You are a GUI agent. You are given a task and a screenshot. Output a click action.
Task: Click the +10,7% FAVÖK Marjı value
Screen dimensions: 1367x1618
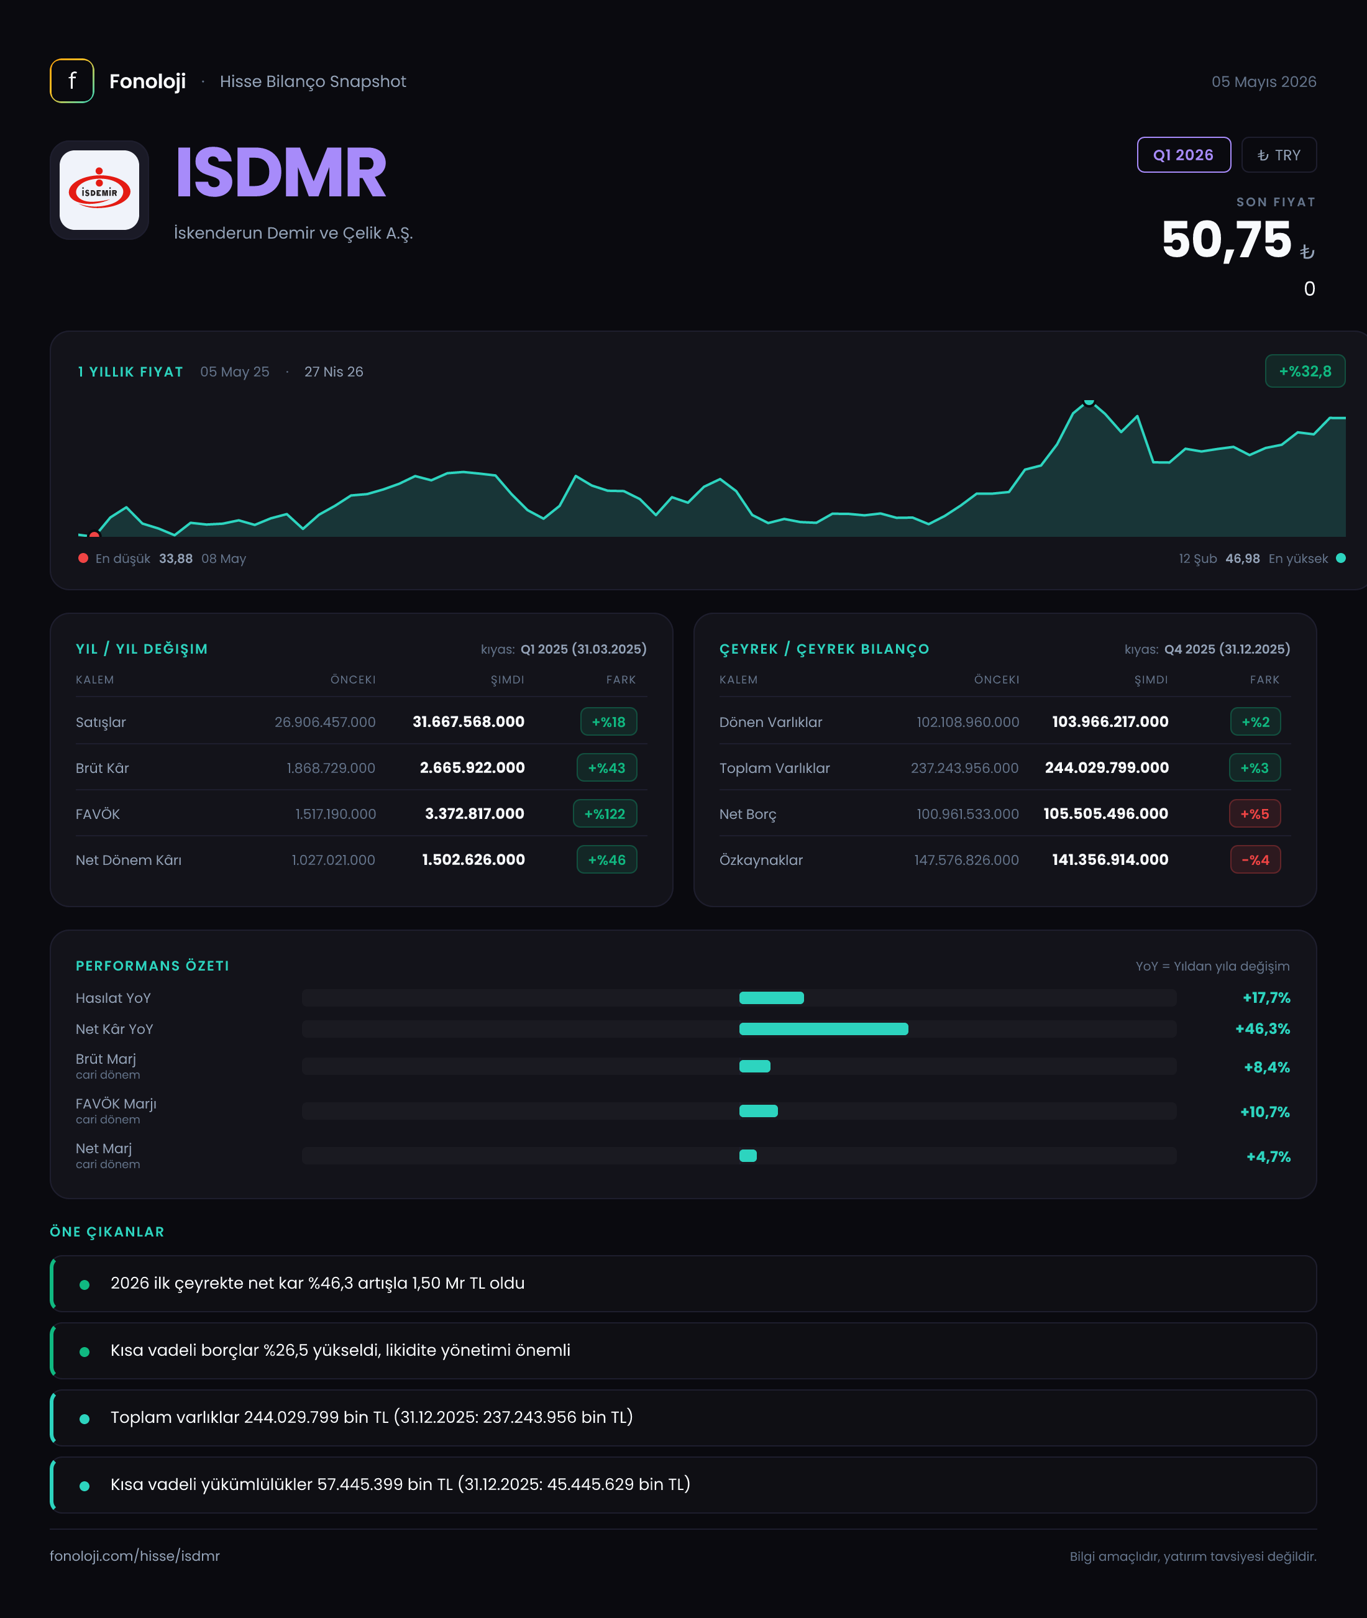click(x=1264, y=1111)
